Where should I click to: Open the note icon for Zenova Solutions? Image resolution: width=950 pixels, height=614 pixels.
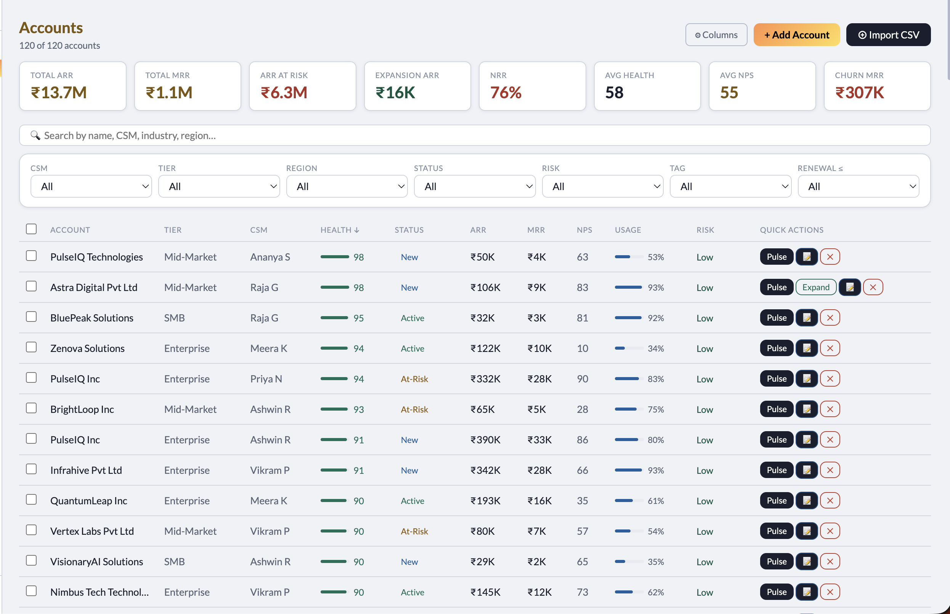coord(806,348)
